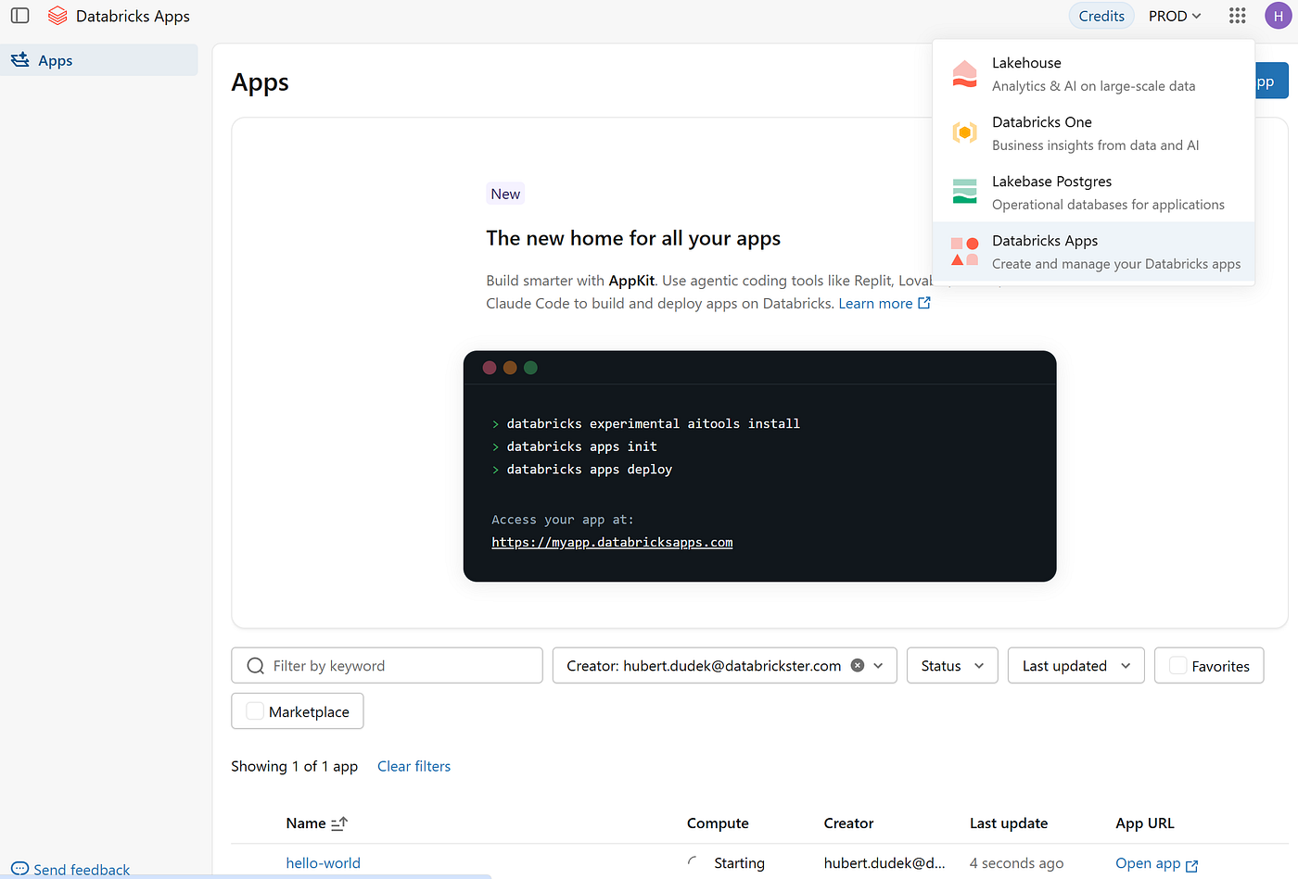
Task: Click Send feedback link
Action: pyautogui.click(x=82, y=869)
